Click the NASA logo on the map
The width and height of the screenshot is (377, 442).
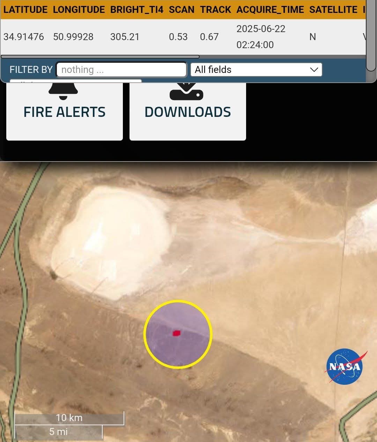345,366
